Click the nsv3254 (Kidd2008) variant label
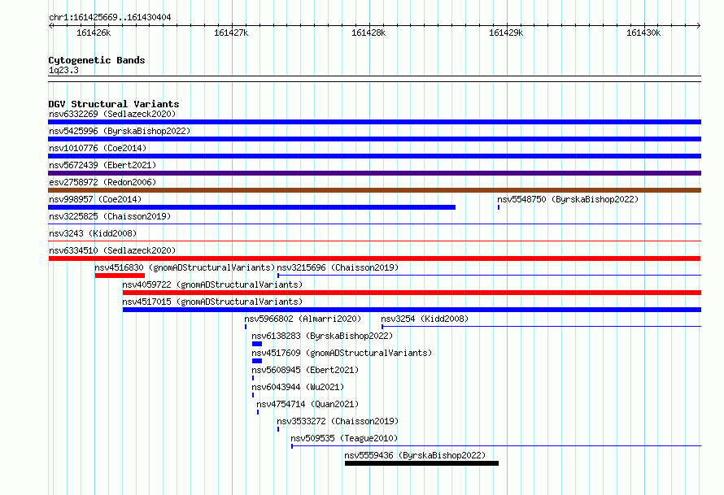This screenshot has height=495, width=724. (x=425, y=319)
